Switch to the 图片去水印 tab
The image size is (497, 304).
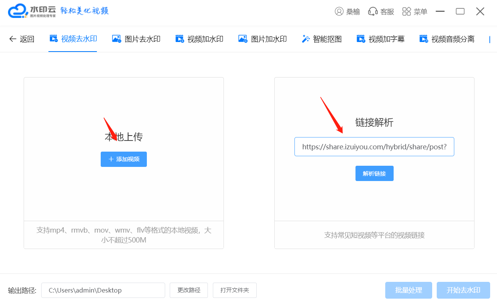click(136, 39)
